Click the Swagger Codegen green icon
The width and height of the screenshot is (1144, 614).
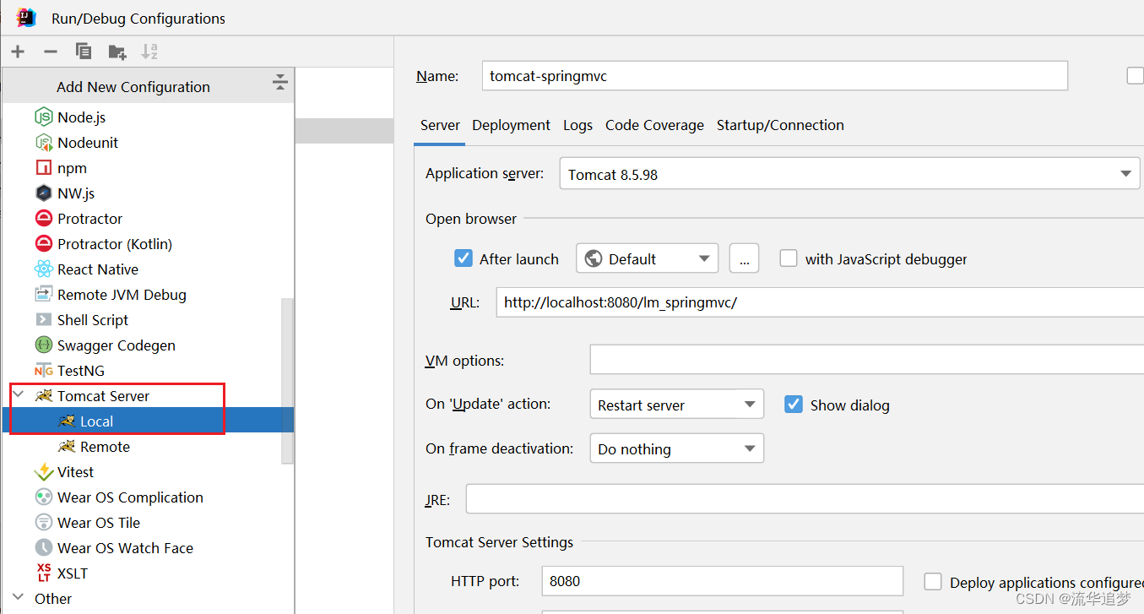pyautogui.click(x=44, y=345)
